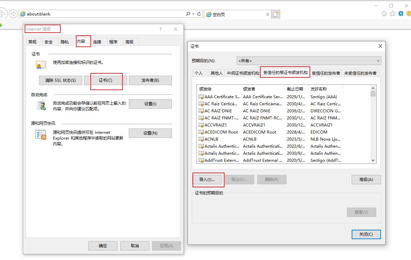Select the 中间证书颁发机构 tab
411x260 pixels.
pyautogui.click(x=243, y=73)
